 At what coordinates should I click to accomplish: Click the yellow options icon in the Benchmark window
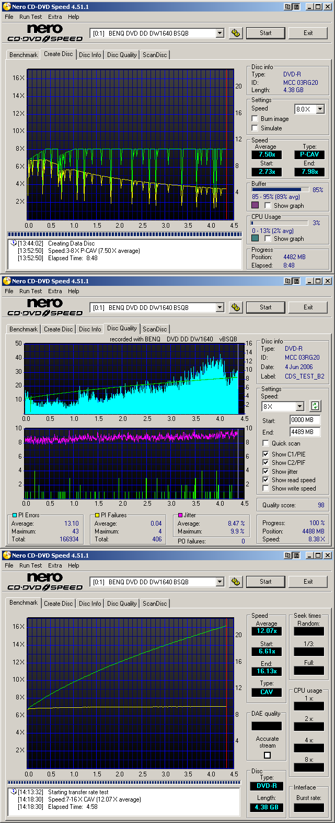click(x=236, y=582)
